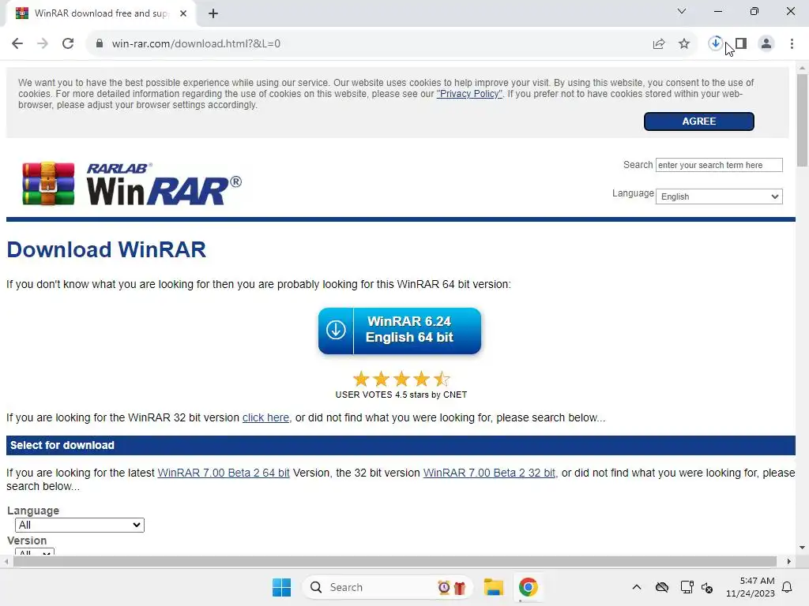Open a new browser tab
The image size is (809, 606).
(213, 13)
